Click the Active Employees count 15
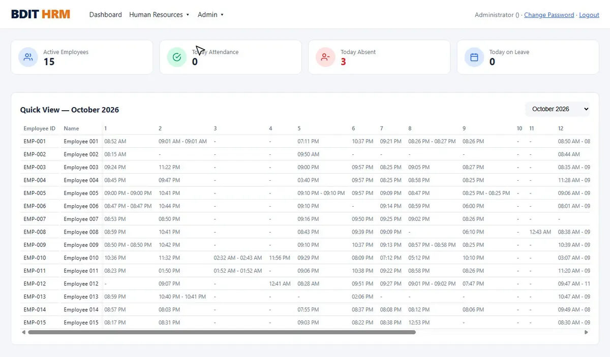Image resolution: width=610 pixels, height=357 pixels. (x=49, y=62)
